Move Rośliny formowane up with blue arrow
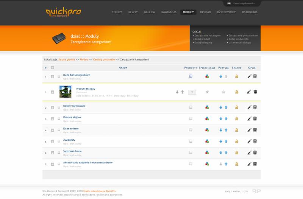Screen dimensions: 303x199 pos(226,107)
